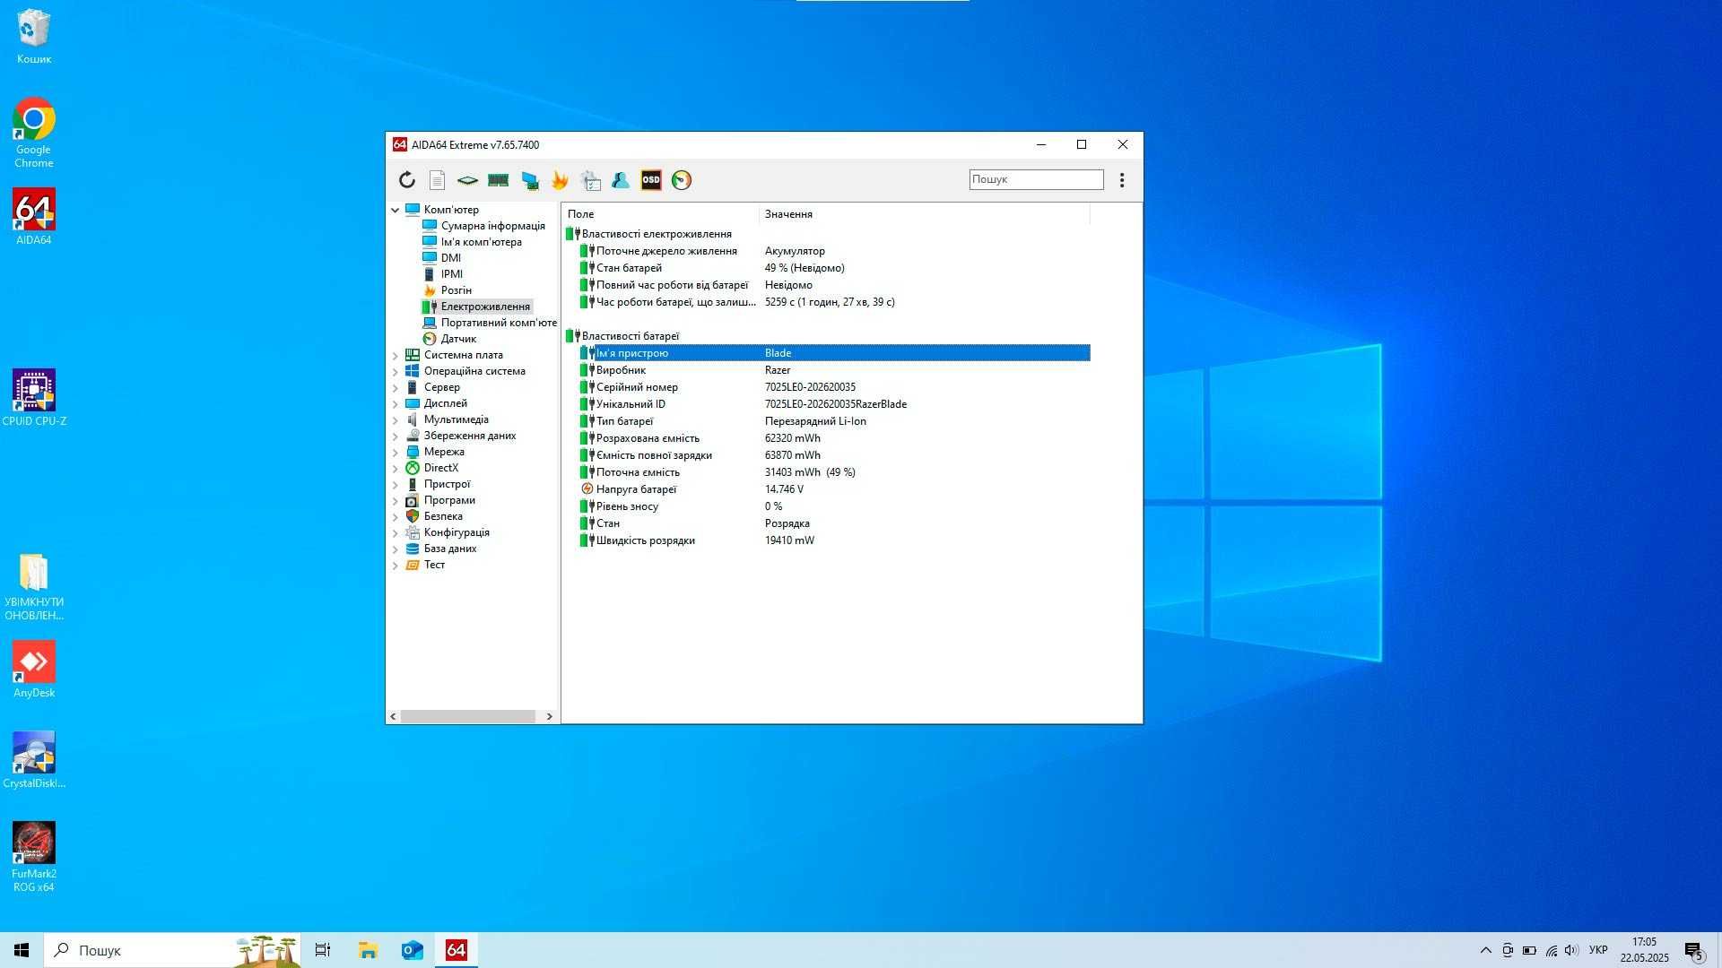Screen dimensions: 1722x968
Task: Select the FurMark2 ROG desktop icon
Action: 34,857
